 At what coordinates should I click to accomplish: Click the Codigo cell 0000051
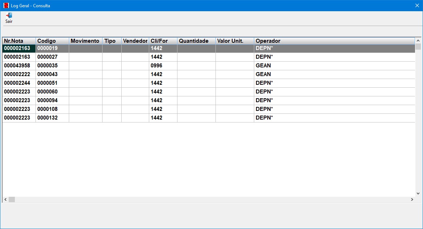[53, 83]
